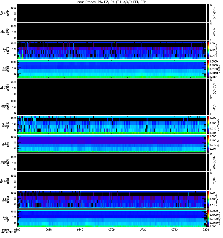Screen dimensions: 223x238
Task: Click the 'tha fft 32 scm3' y-axis label
Action: point(5,32)
